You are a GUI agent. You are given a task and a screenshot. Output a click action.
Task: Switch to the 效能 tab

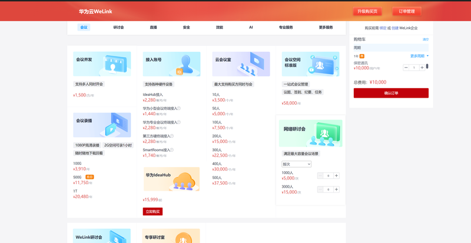[x=220, y=27]
